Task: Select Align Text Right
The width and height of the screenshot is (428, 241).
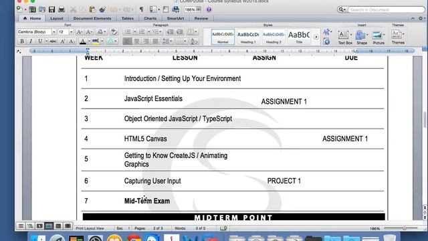Action: click(146, 42)
